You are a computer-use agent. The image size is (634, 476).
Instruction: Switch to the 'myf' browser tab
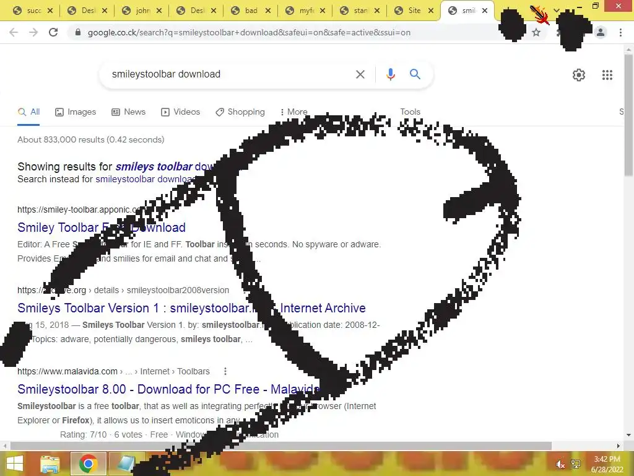tap(300, 11)
